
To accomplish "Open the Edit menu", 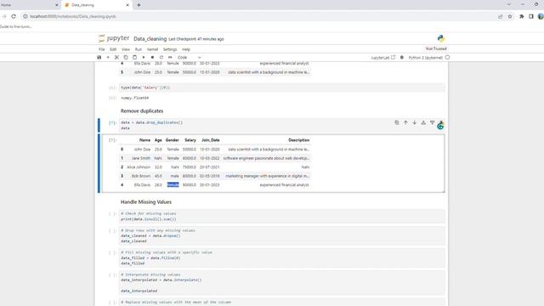I will [x=113, y=49].
